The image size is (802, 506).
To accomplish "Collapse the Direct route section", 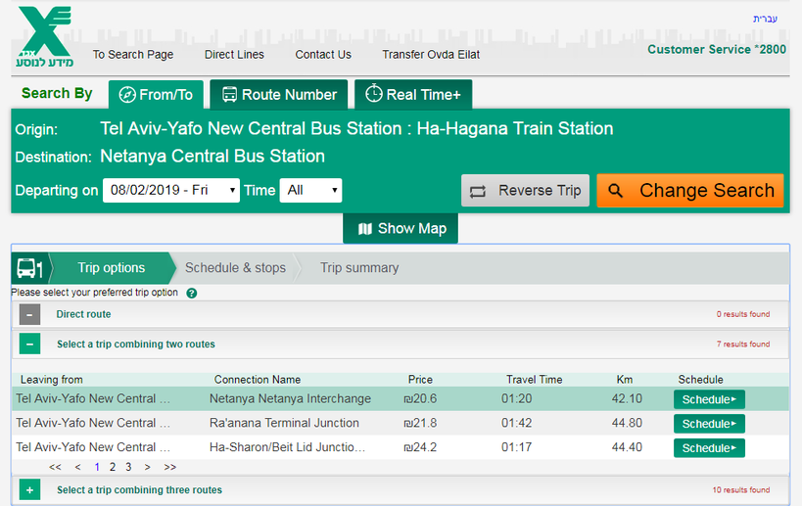I will (30, 315).
